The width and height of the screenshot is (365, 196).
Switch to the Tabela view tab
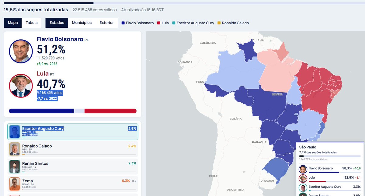pos(32,23)
